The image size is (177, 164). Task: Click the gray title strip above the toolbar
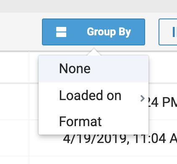tap(88, 6)
